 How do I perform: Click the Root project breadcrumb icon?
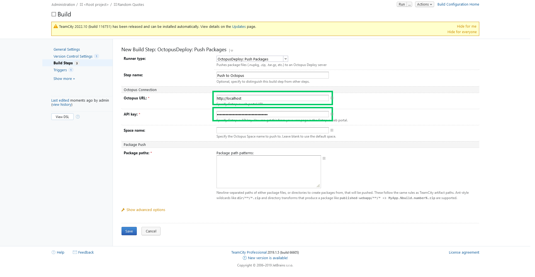pyautogui.click(x=81, y=4)
